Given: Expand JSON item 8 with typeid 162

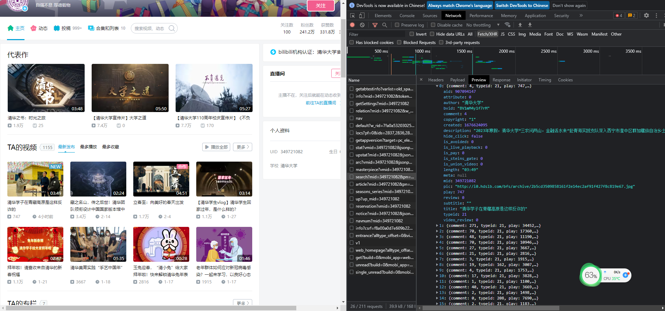Looking at the screenshot, I should [437, 265].
